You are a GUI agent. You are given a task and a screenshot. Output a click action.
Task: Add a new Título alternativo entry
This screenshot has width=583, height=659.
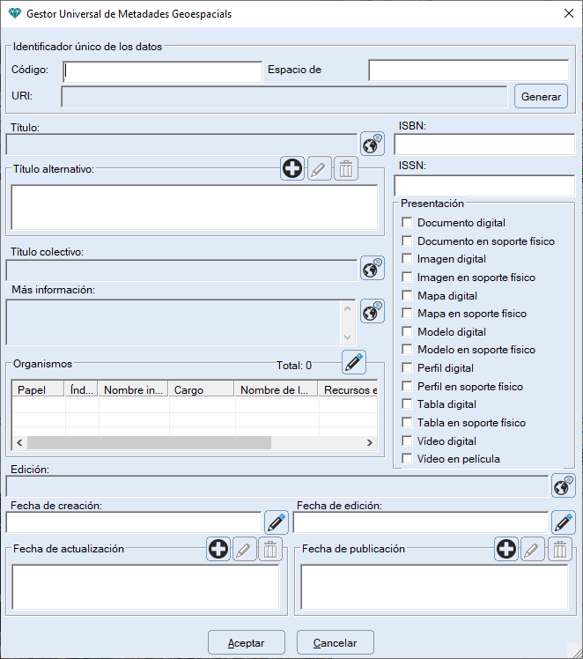pos(292,169)
